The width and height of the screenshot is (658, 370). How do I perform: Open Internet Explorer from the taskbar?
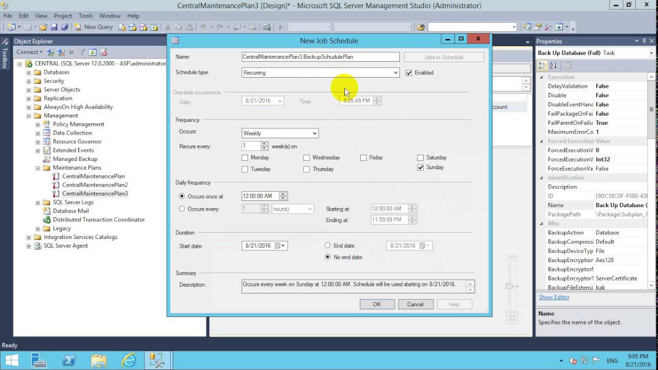129,360
